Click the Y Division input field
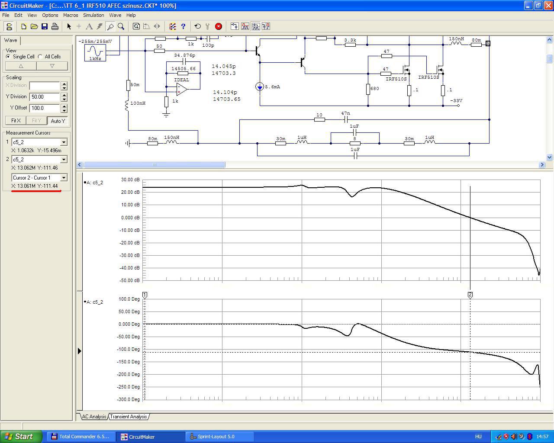Viewport: 554px width, 443px height. [x=45, y=97]
